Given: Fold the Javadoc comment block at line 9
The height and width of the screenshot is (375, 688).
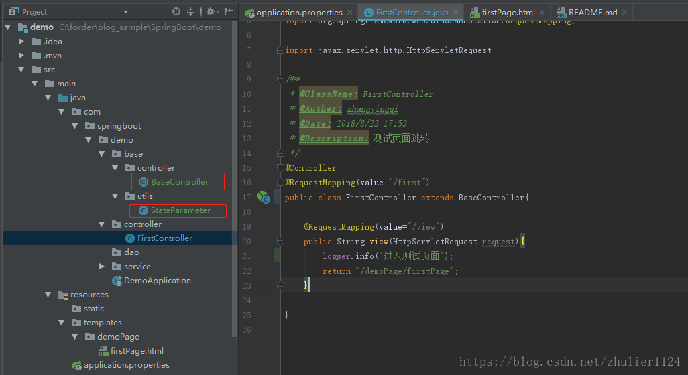Looking at the screenshot, I should 281,80.
